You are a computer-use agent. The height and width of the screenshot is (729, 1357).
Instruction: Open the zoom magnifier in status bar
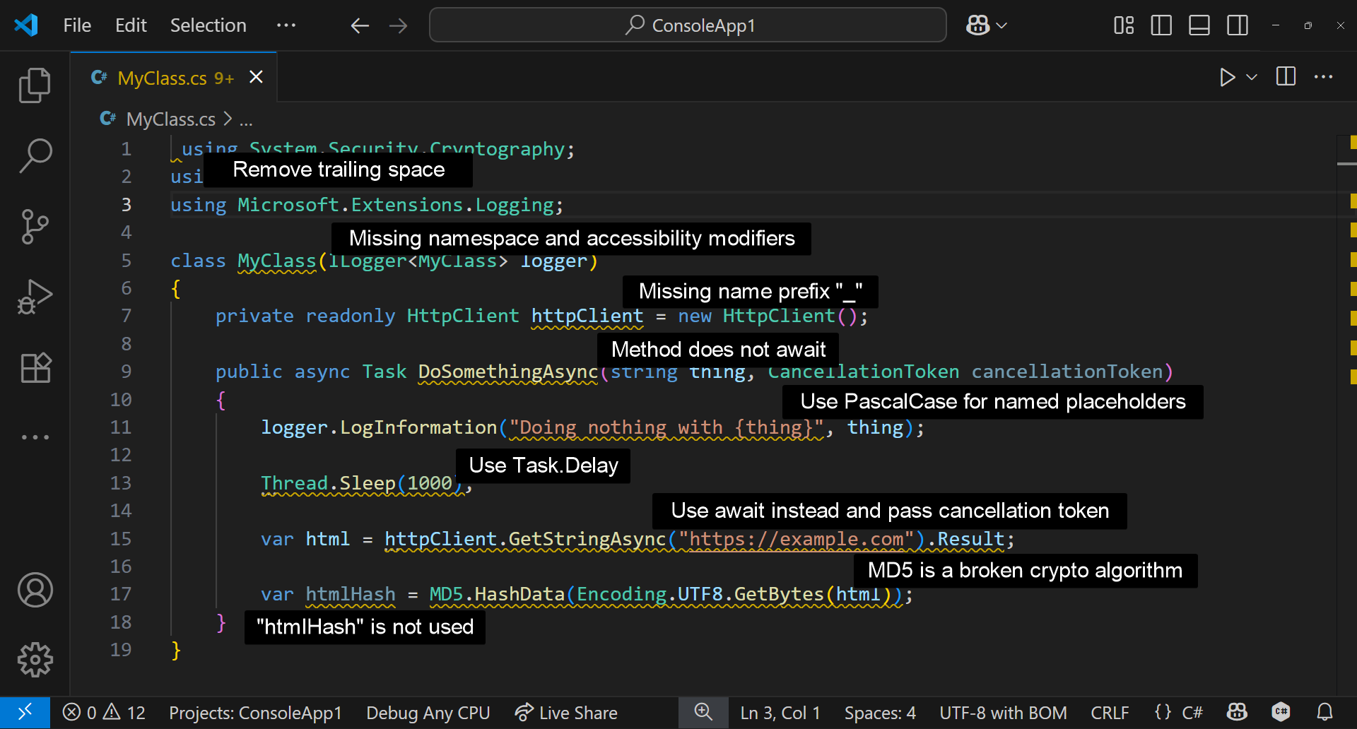click(703, 713)
